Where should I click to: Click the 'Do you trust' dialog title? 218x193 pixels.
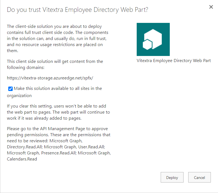(77, 10)
